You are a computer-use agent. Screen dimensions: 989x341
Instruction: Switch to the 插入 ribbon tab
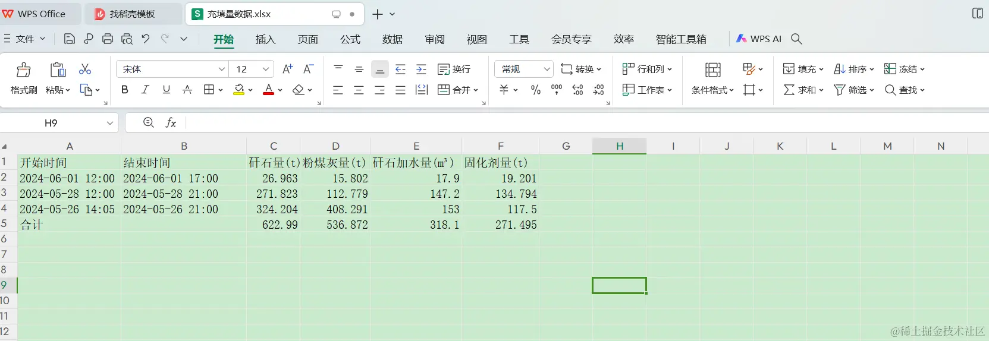click(x=265, y=39)
